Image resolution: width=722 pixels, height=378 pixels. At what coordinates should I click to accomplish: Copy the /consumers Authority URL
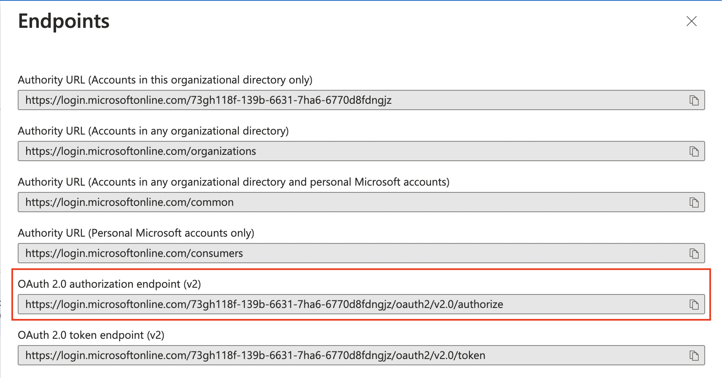[694, 254]
